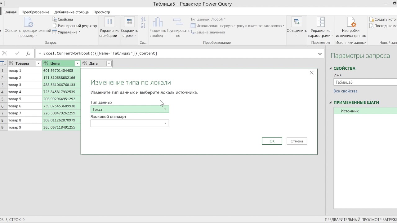Sort column descending icon
The width and height of the screenshot is (397, 223).
click(x=143, y=26)
